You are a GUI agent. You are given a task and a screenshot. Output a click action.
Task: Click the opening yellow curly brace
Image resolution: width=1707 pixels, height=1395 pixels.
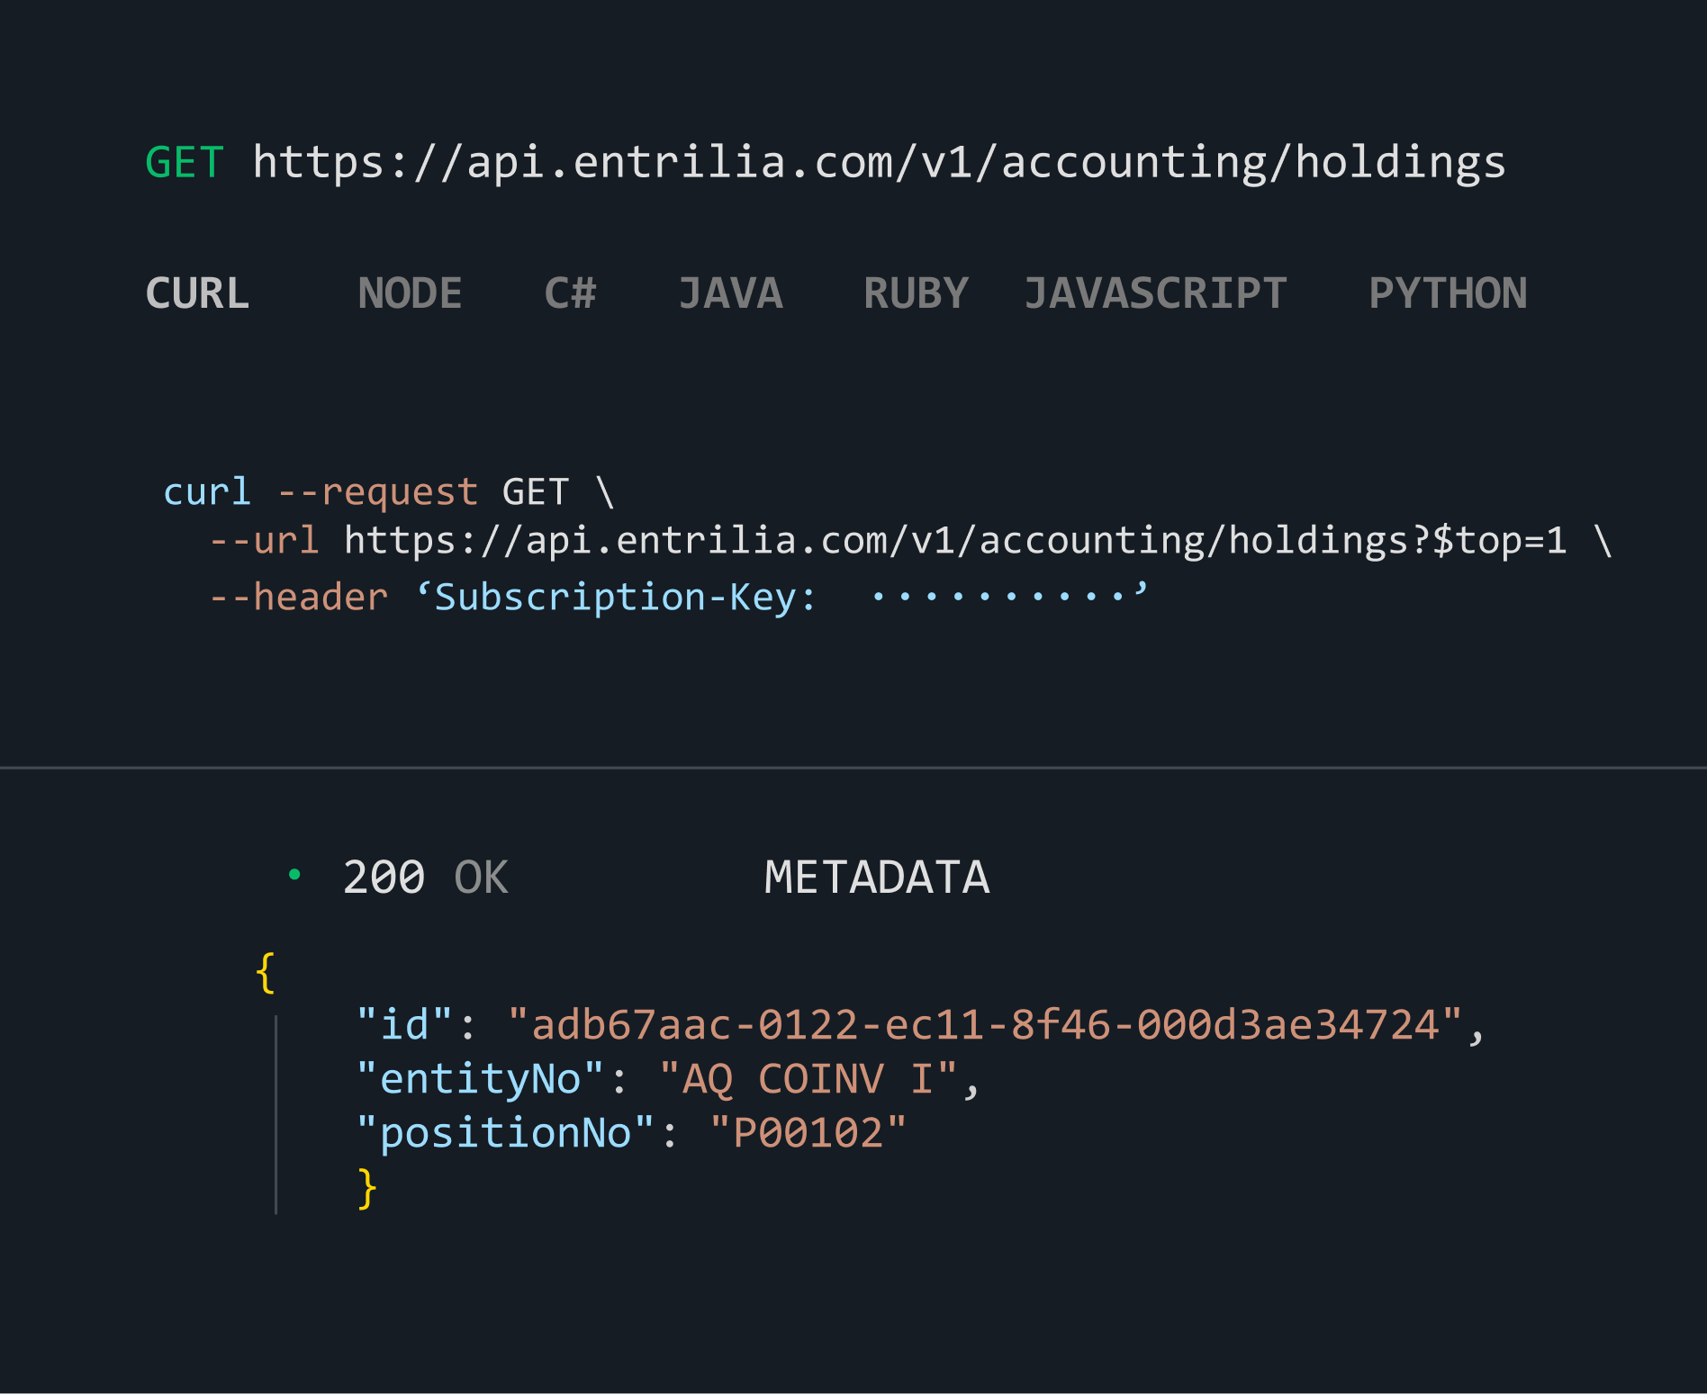coord(265,973)
